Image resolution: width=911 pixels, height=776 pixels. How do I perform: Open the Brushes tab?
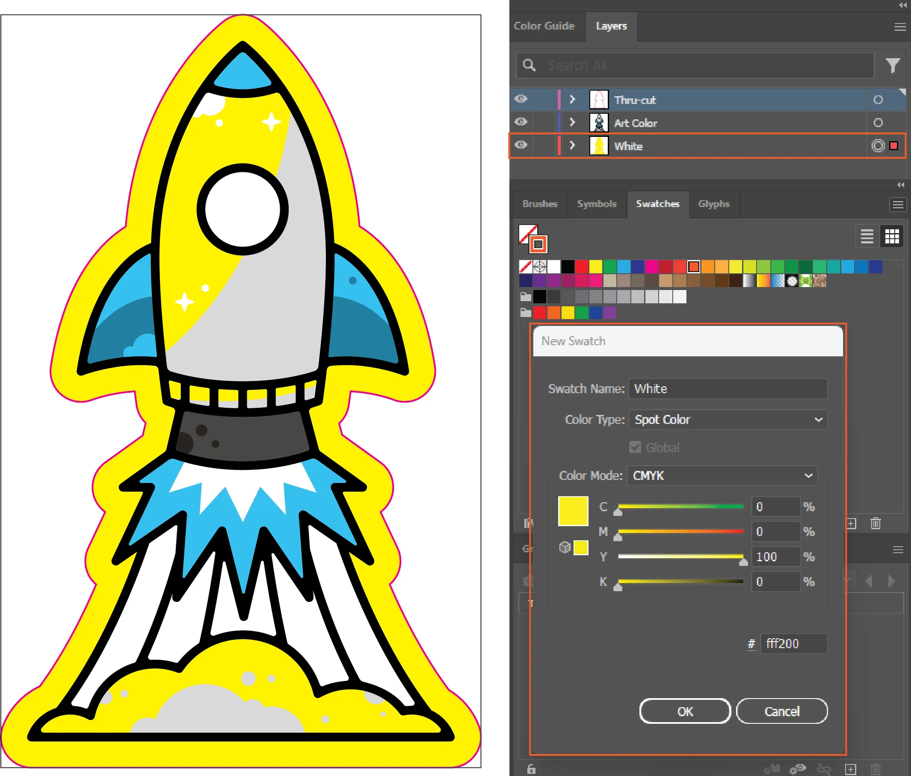539,204
